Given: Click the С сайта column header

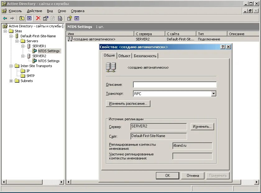Looking at the screenshot, I should 181,34.
